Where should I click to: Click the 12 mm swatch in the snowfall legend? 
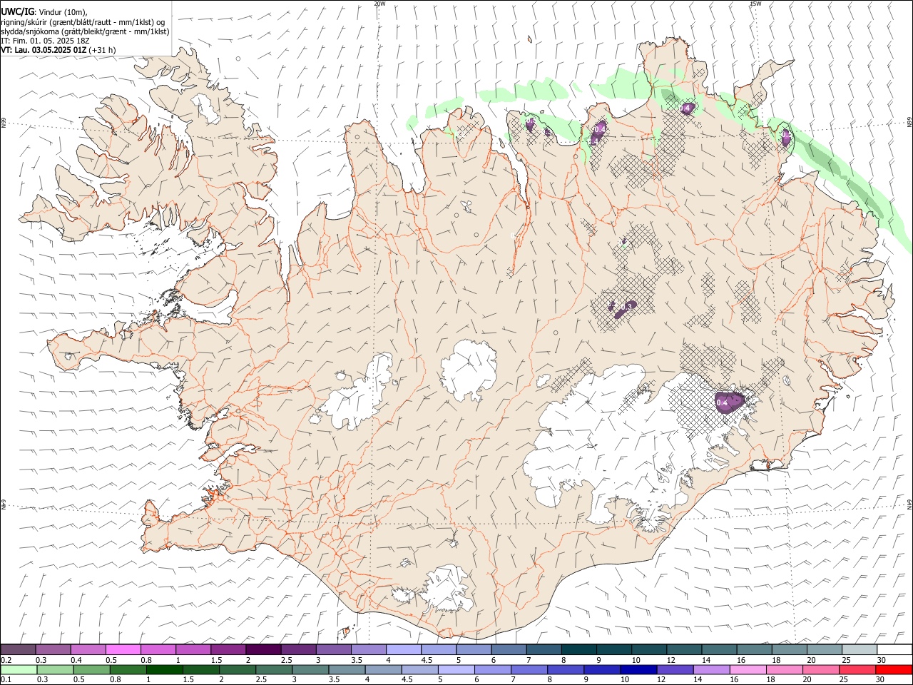point(684,650)
